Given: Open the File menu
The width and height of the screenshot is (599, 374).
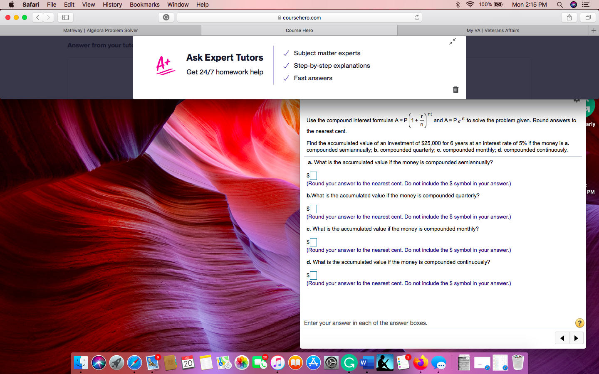Looking at the screenshot, I should [52, 5].
